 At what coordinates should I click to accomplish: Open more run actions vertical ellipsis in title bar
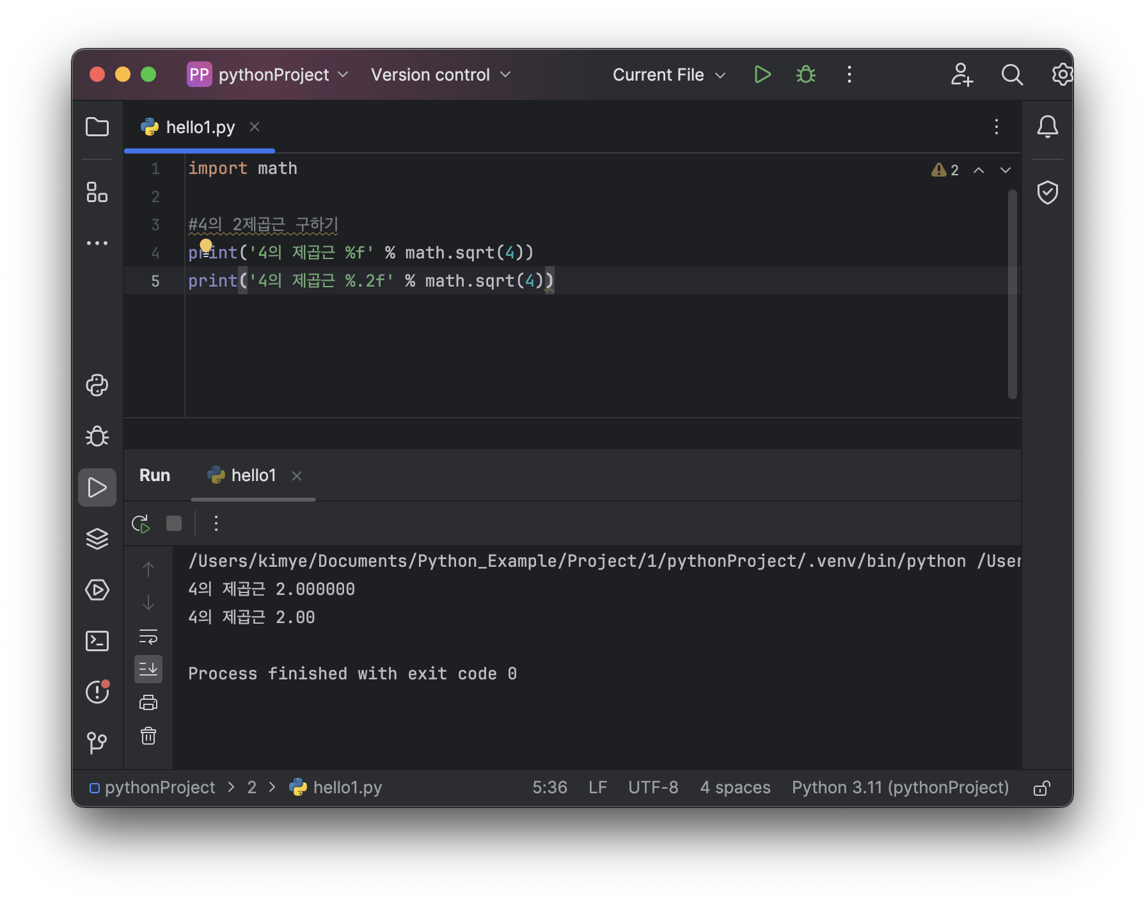tap(849, 75)
